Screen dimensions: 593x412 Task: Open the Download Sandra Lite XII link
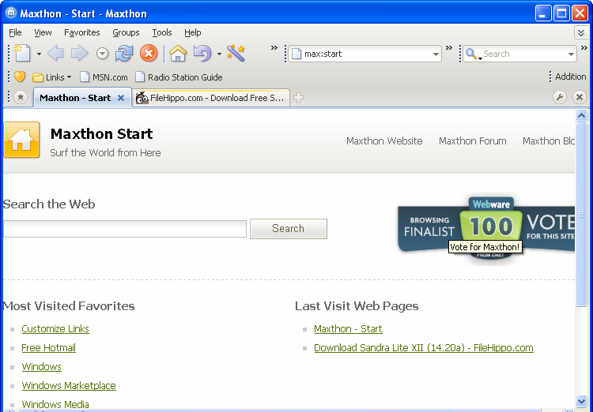[424, 348]
